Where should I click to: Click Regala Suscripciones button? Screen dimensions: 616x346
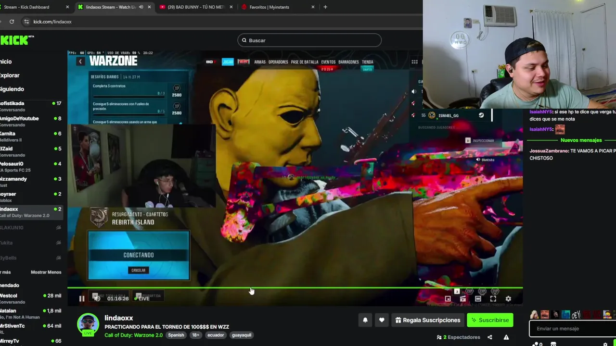click(x=427, y=320)
